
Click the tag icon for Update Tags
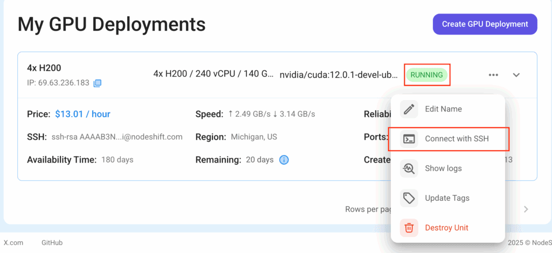409,198
